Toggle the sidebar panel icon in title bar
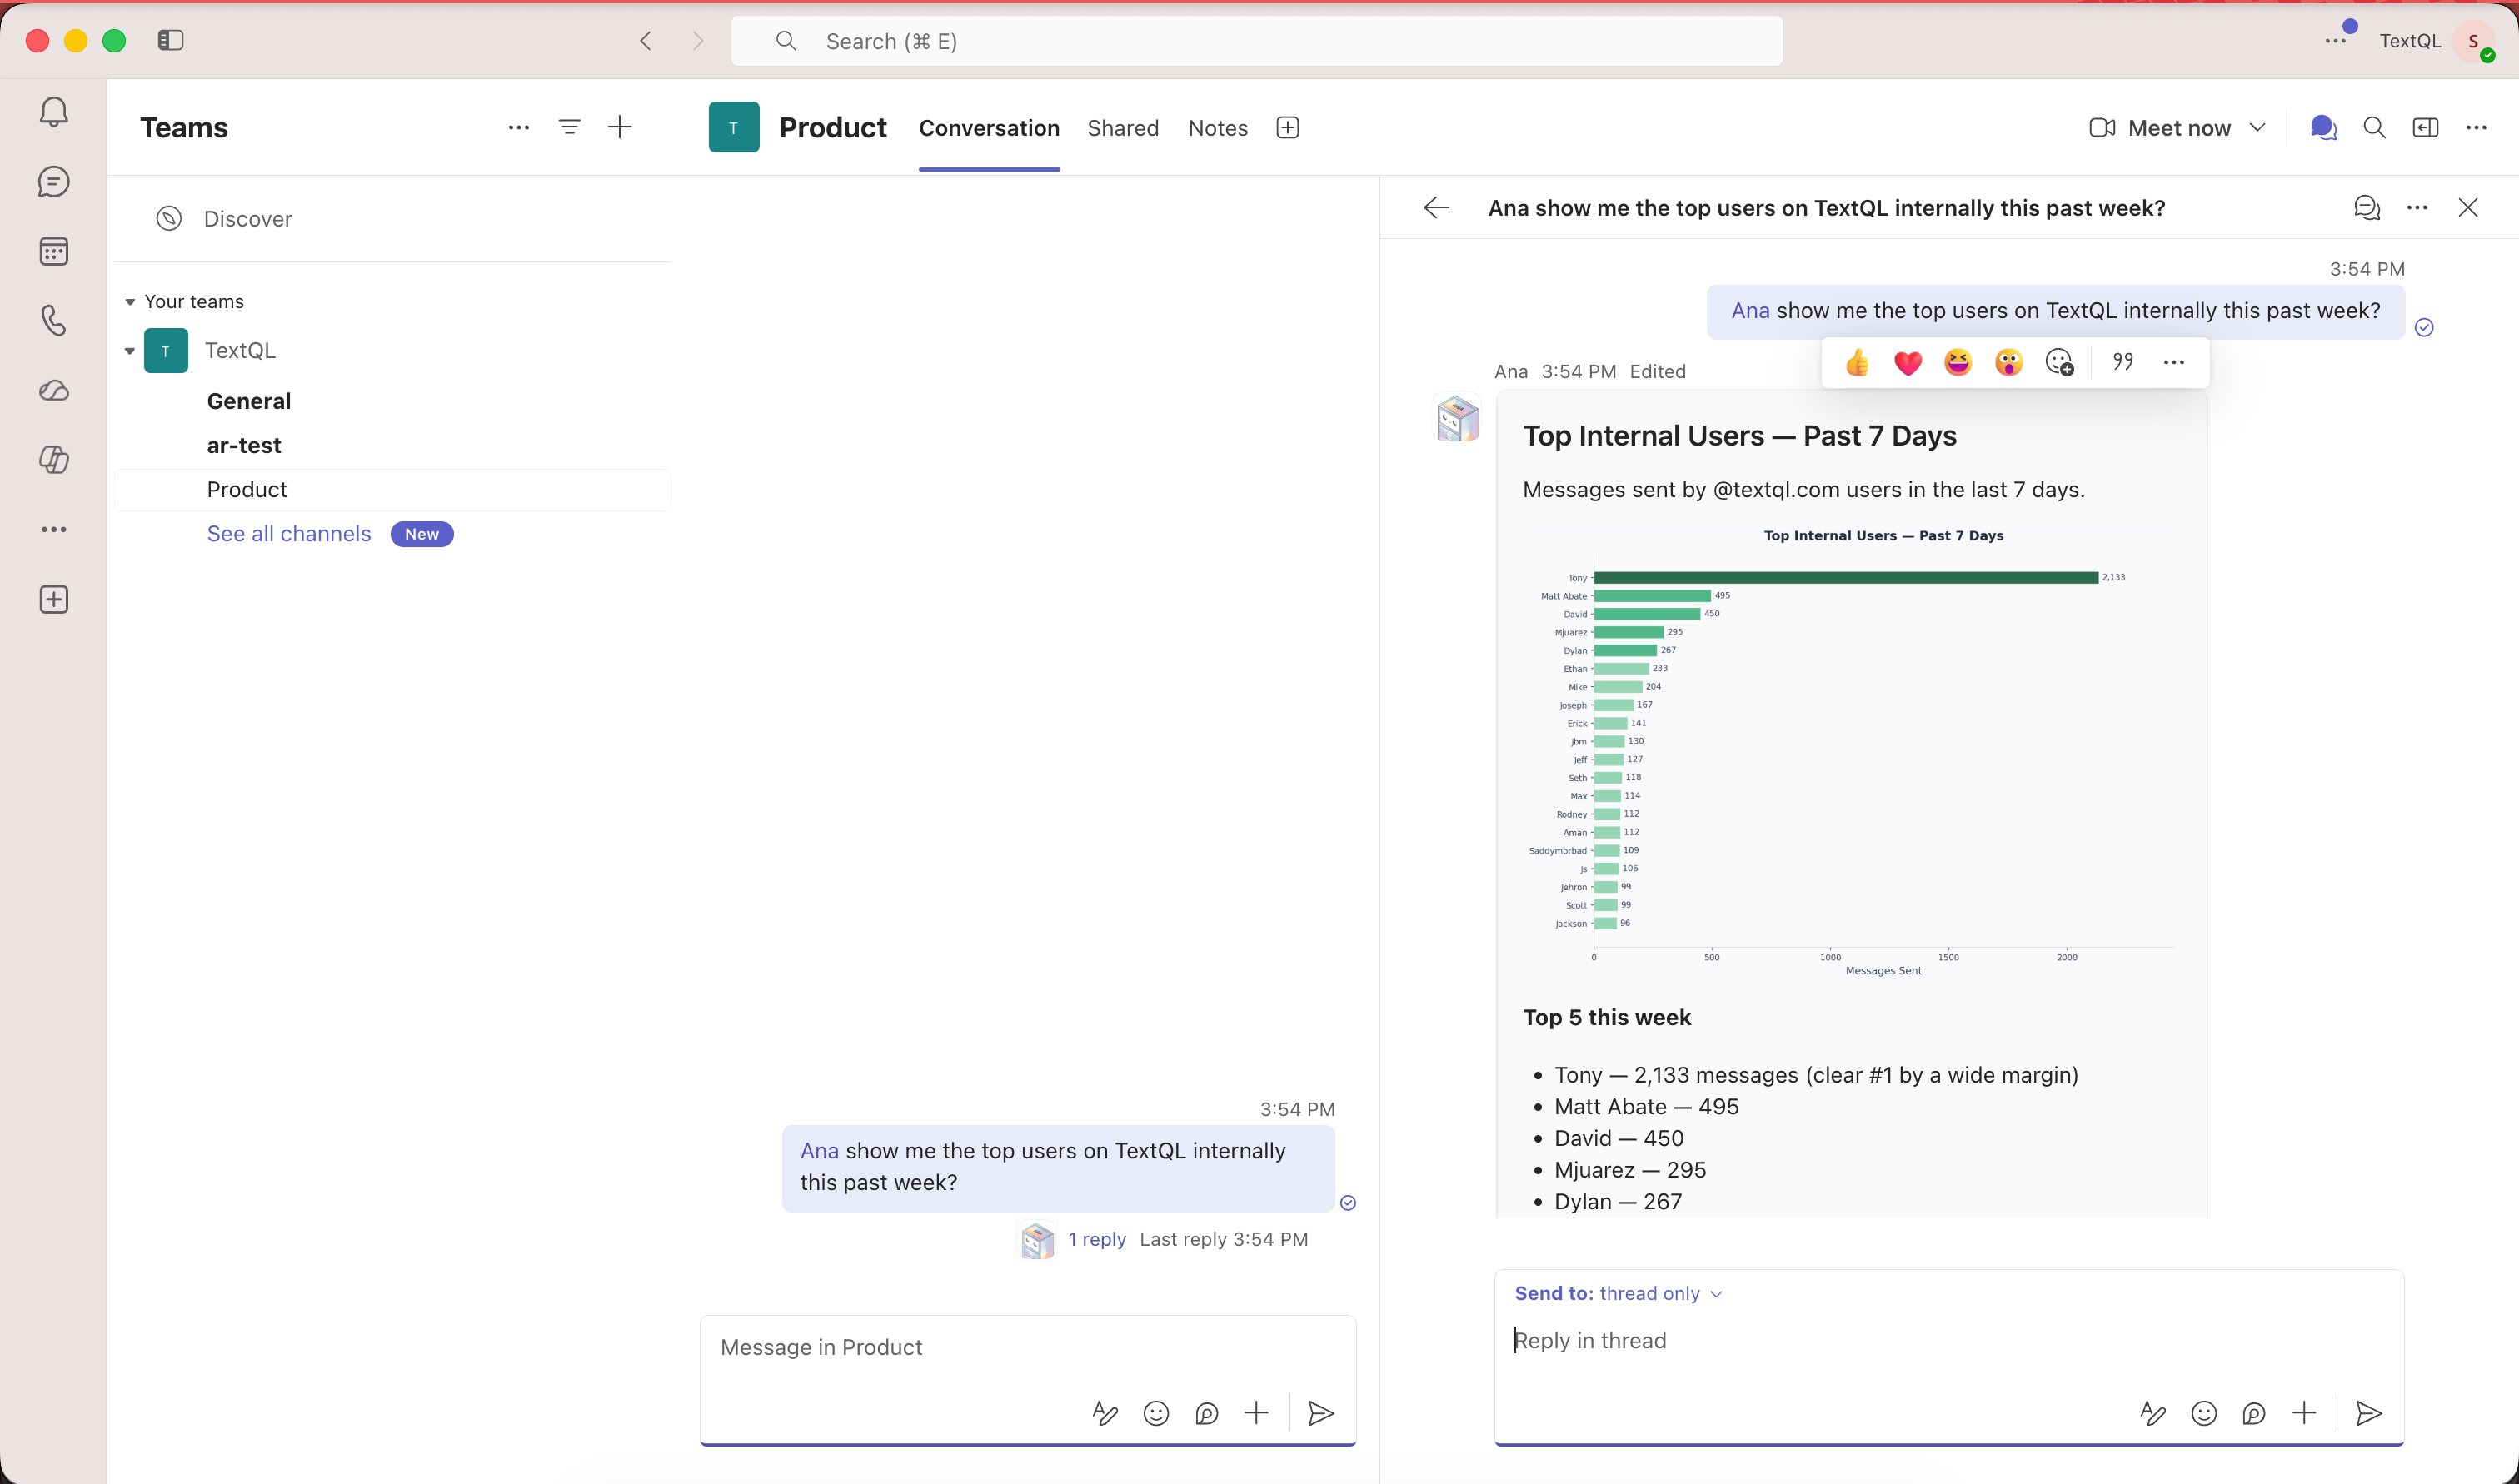The width and height of the screenshot is (2519, 1484). coord(171,40)
